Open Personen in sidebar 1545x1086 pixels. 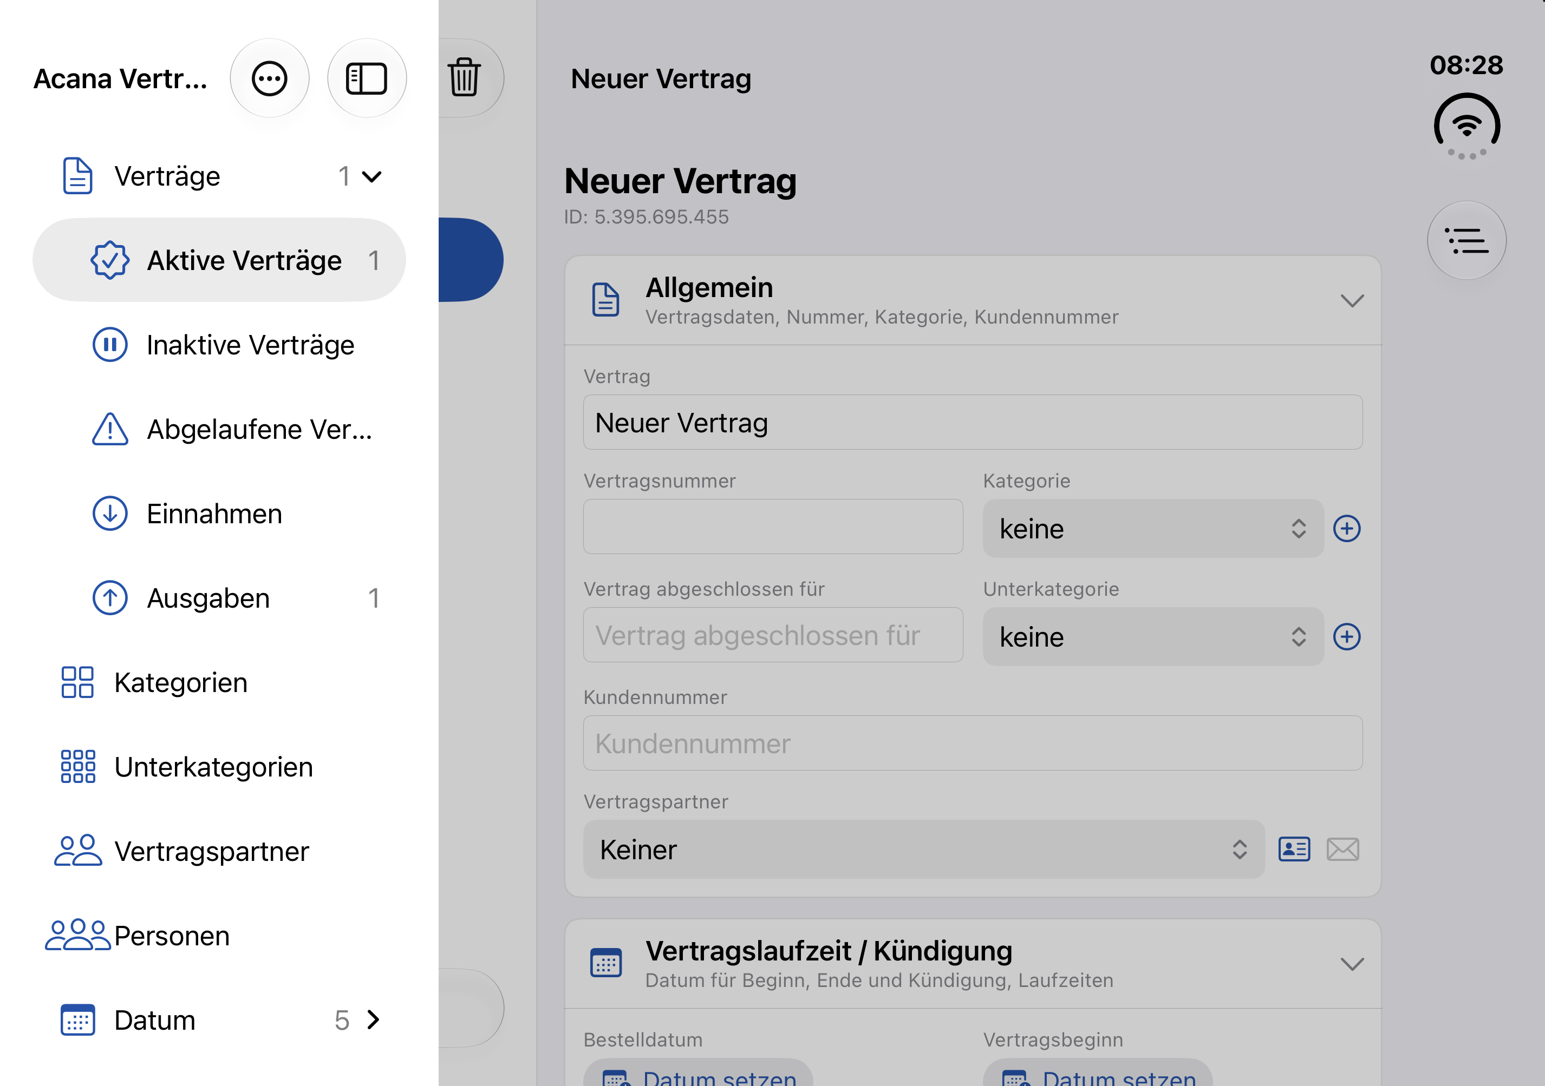click(x=219, y=936)
